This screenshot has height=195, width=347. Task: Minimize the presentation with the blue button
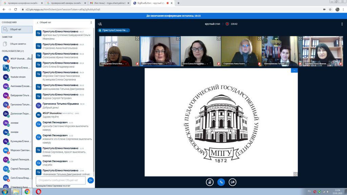tap(294, 70)
